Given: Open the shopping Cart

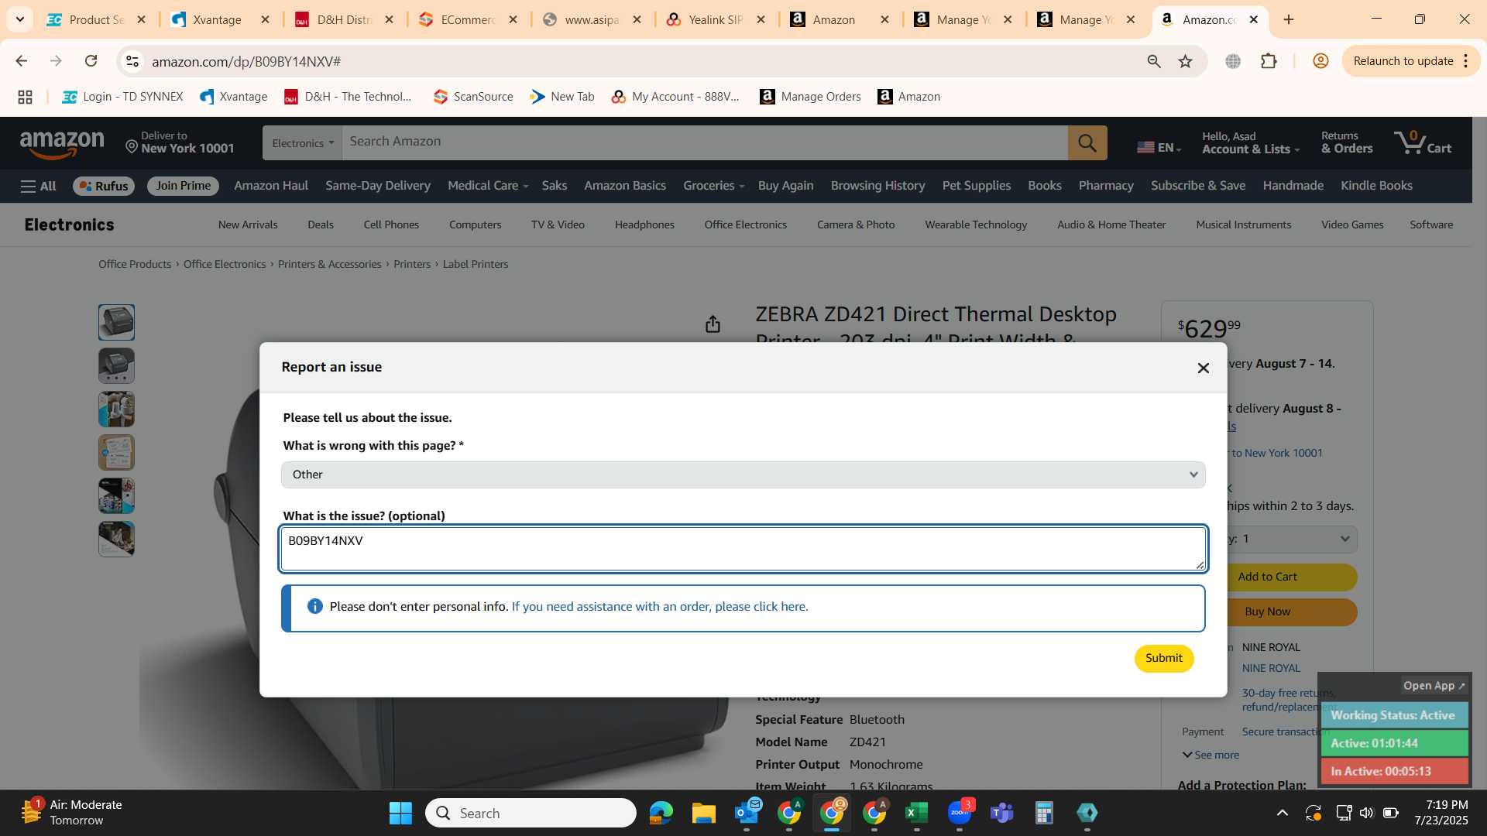Looking at the screenshot, I should point(1423,142).
